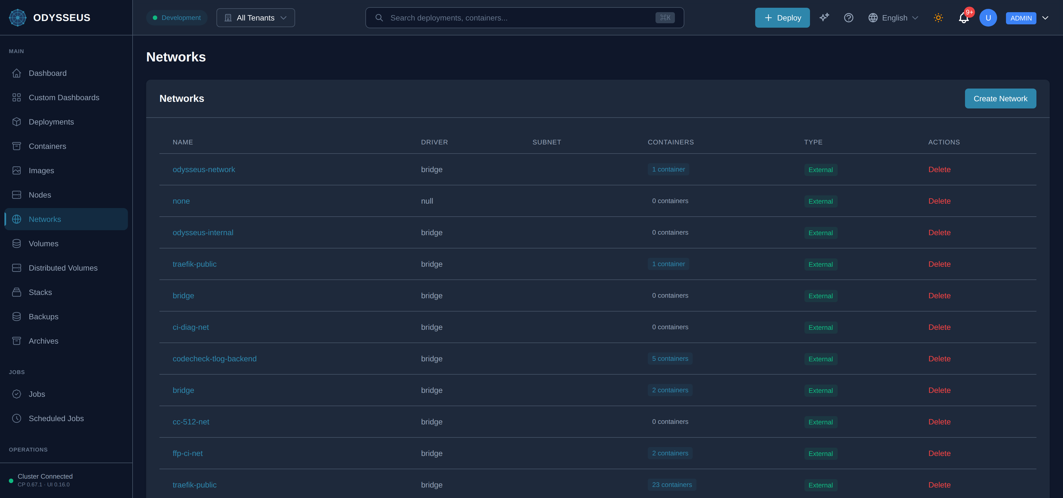The width and height of the screenshot is (1063, 498).
Task: Click the Containers box icon
Action: click(x=17, y=146)
